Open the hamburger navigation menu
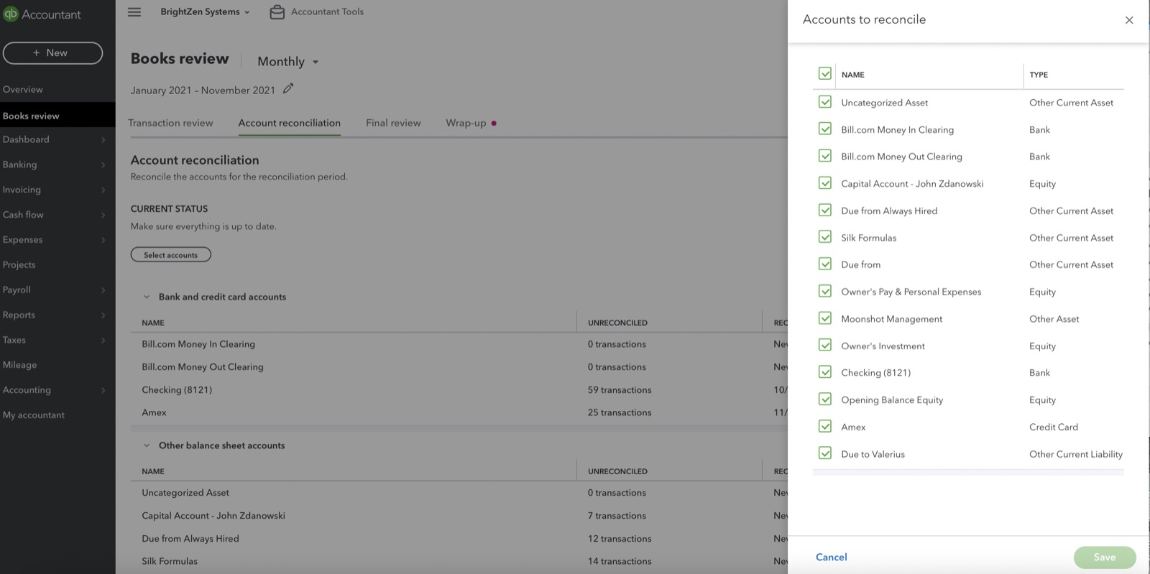1150x574 pixels. point(134,11)
